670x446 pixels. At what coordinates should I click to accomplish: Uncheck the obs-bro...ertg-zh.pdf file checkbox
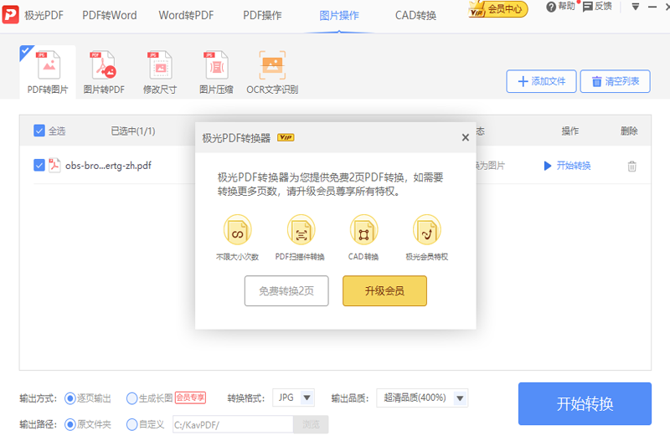click(39, 166)
